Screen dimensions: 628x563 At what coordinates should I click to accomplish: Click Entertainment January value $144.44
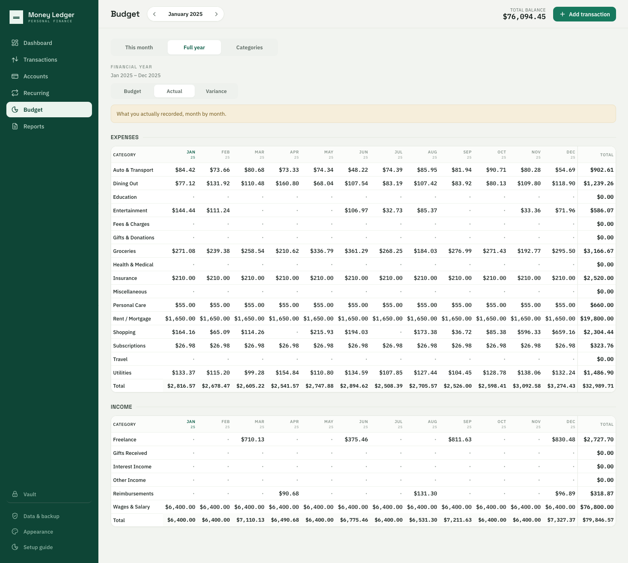click(184, 210)
